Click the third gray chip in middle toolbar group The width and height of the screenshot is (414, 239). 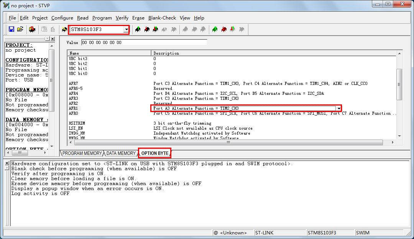[203, 29]
